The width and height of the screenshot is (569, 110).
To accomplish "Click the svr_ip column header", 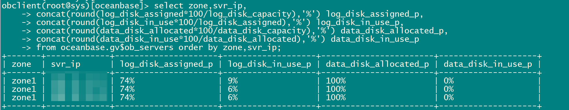I will (66, 64).
